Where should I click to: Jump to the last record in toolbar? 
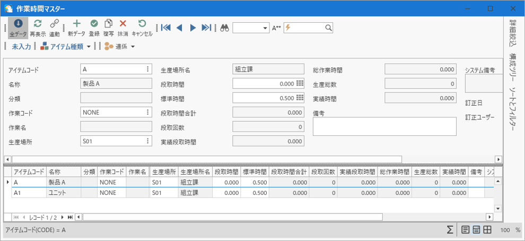coord(207,28)
